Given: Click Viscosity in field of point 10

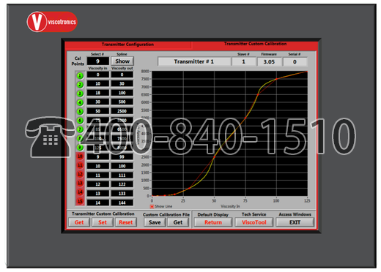Looking at the screenshot, I should pos(98,156).
